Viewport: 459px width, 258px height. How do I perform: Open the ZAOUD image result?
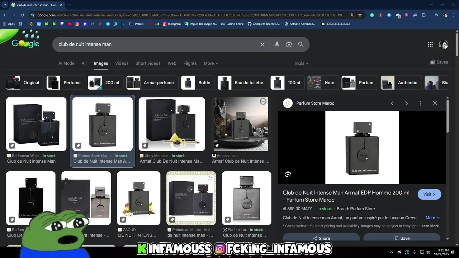click(138, 198)
